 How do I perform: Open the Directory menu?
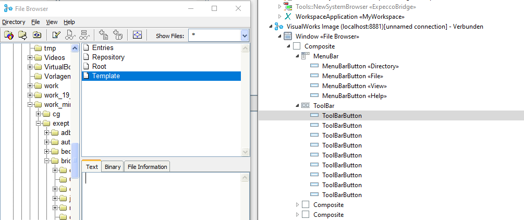point(14,22)
